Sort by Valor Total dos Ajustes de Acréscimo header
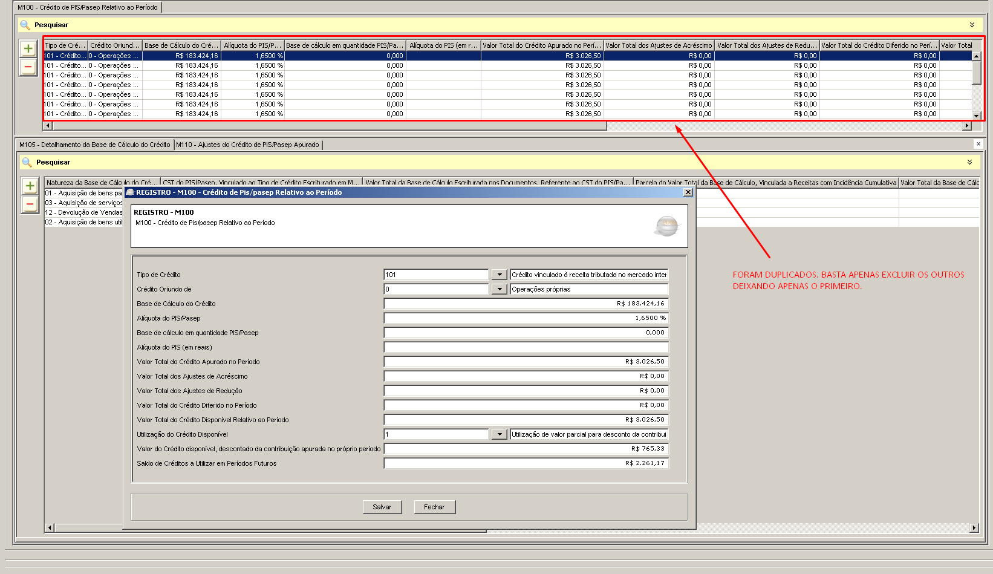Screen dimensions: 993x574 click(x=659, y=45)
